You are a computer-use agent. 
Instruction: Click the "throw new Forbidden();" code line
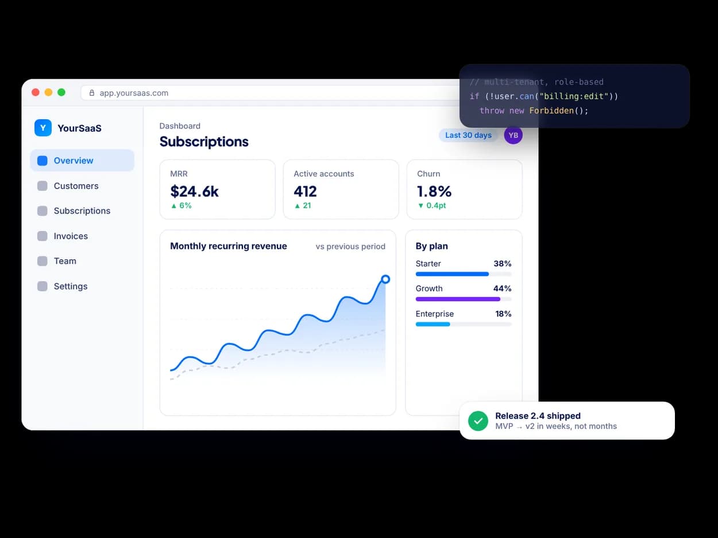pos(534,111)
